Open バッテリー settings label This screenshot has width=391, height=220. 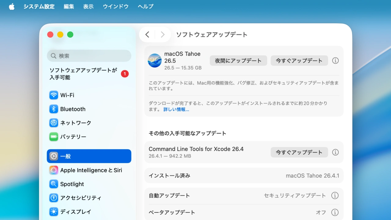73,137
